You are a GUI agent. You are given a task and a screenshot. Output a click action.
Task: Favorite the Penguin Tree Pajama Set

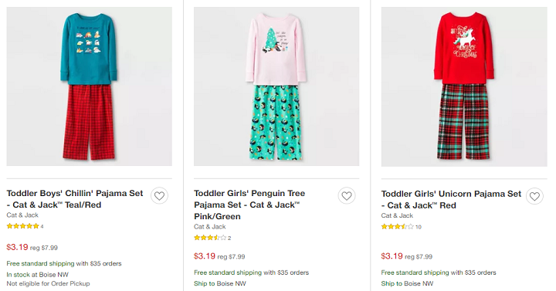(x=347, y=195)
